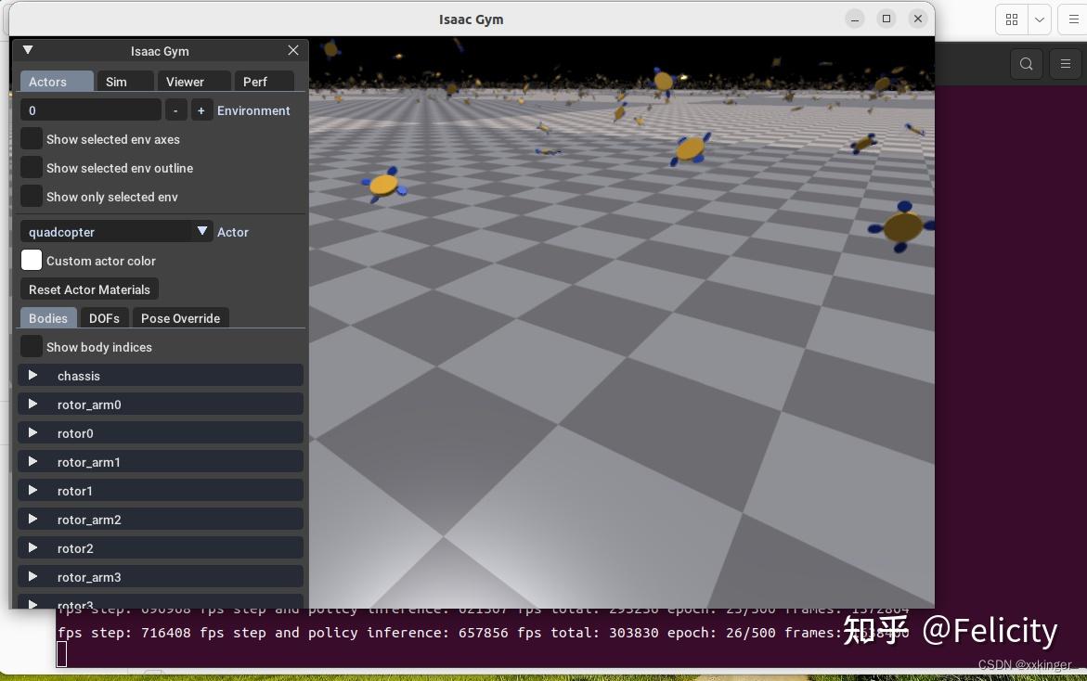This screenshot has height=681, width=1087.
Task: Maximize the Isaac Gym window
Action: 886,19
